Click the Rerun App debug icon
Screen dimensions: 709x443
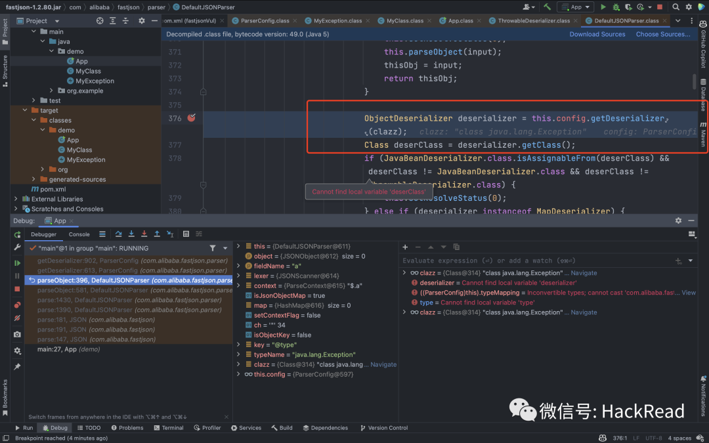coord(17,234)
